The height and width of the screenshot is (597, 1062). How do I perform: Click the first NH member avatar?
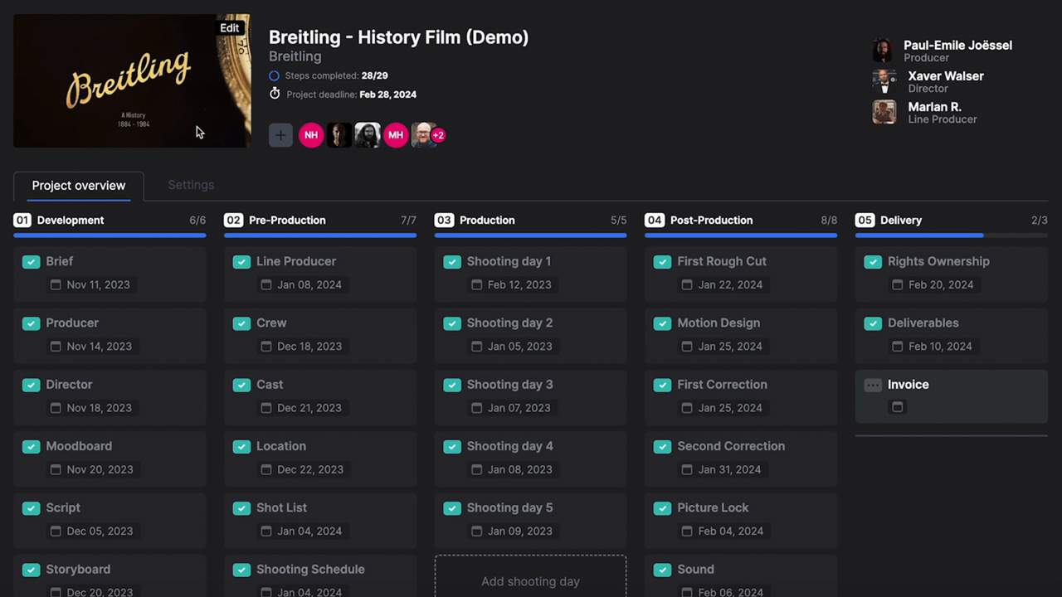pos(311,135)
